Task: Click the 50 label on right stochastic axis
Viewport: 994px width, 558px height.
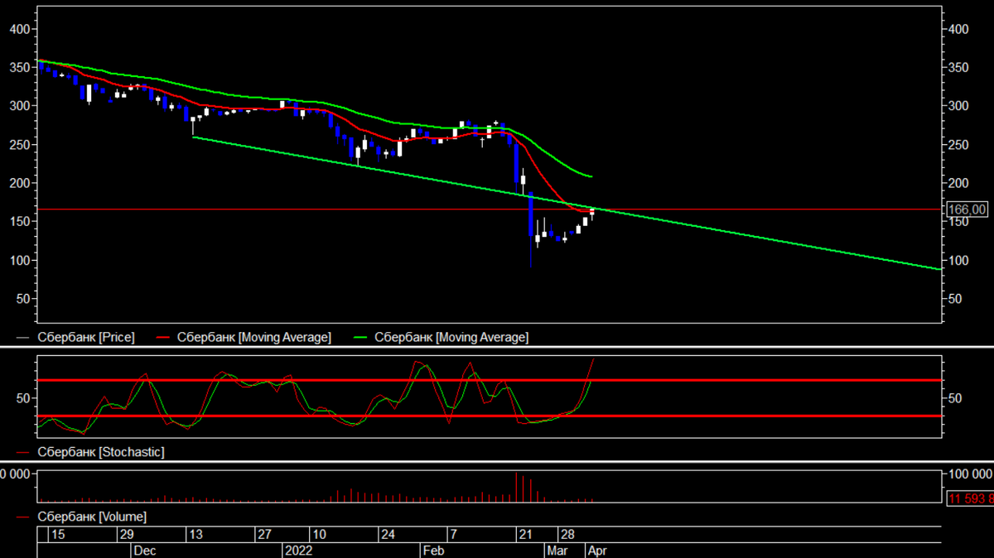Action: [956, 398]
